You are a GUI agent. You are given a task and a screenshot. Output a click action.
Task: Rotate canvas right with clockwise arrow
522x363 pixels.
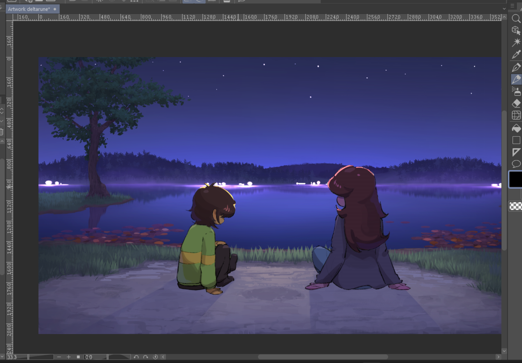pos(146,357)
